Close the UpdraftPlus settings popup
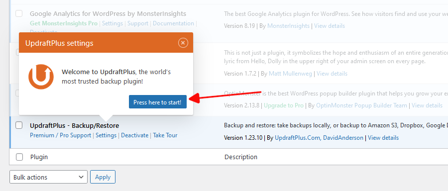 pyautogui.click(x=183, y=43)
